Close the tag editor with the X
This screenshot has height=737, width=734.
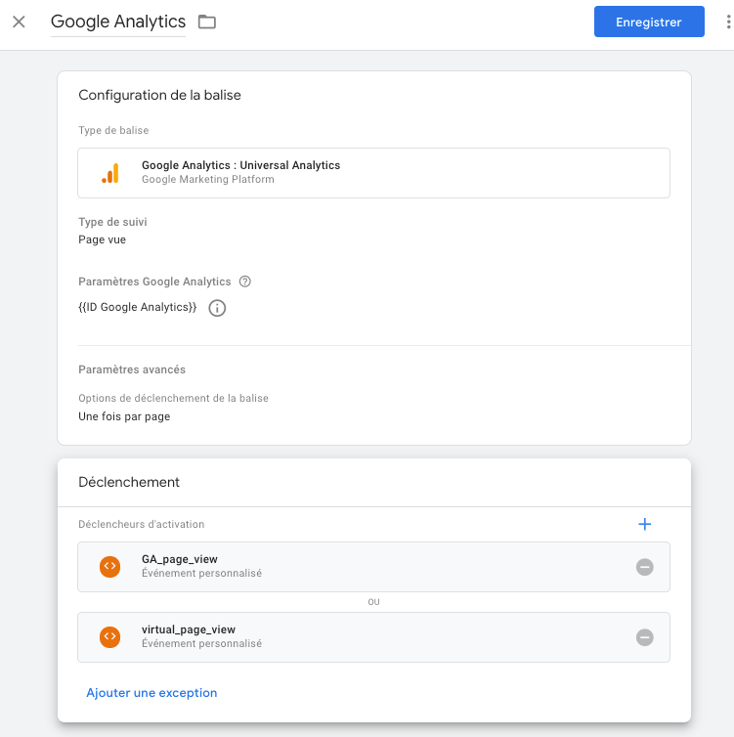click(x=19, y=22)
